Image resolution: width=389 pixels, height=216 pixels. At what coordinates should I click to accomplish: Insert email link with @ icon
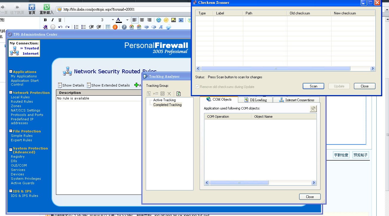[166, 20]
